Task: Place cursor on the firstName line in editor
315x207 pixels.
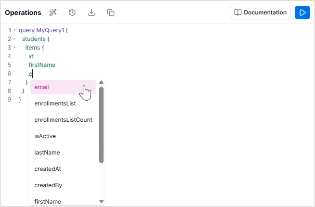Action: 42,65
